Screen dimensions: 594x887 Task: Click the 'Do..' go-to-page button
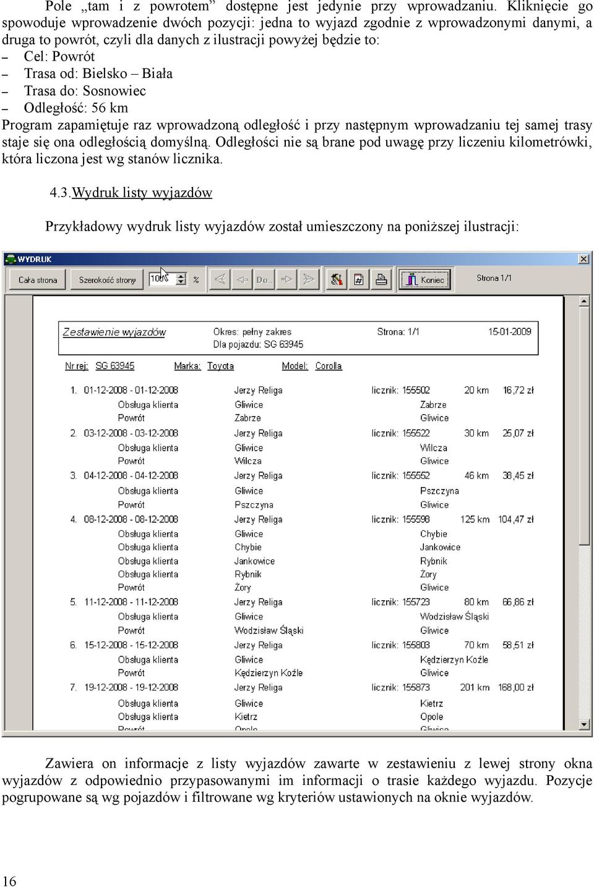(264, 279)
